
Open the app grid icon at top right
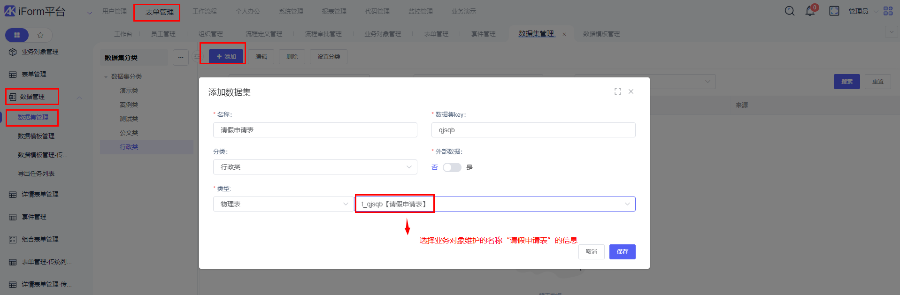(x=888, y=11)
